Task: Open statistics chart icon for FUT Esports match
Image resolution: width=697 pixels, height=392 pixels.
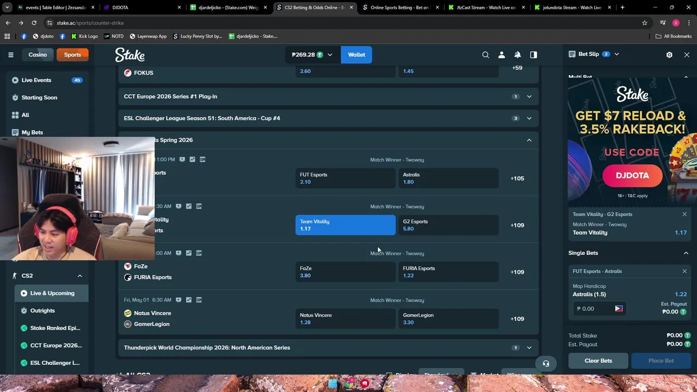Action: pos(192,160)
